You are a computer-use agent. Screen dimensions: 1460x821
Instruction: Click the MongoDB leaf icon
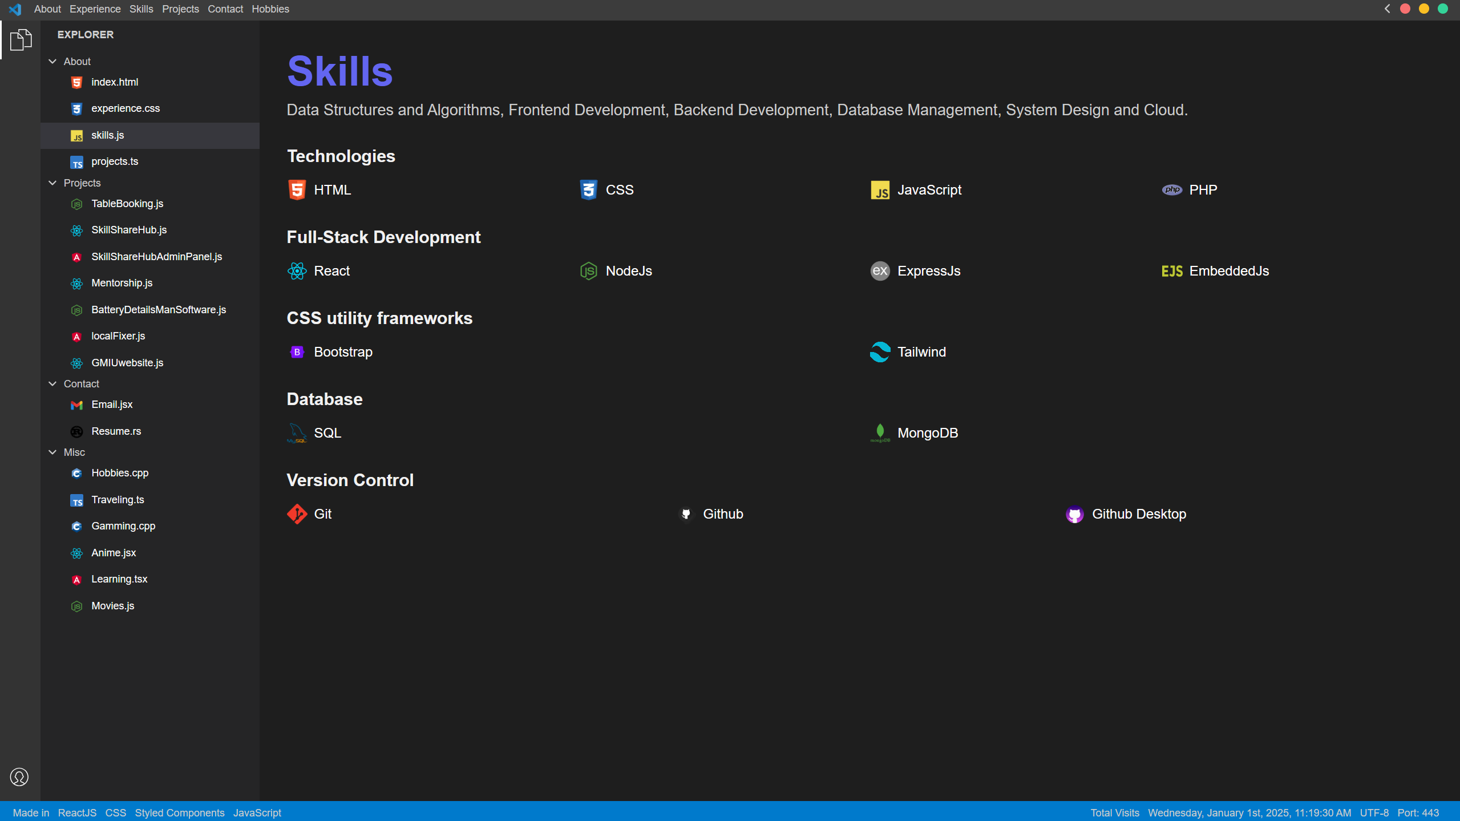pos(880,433)
